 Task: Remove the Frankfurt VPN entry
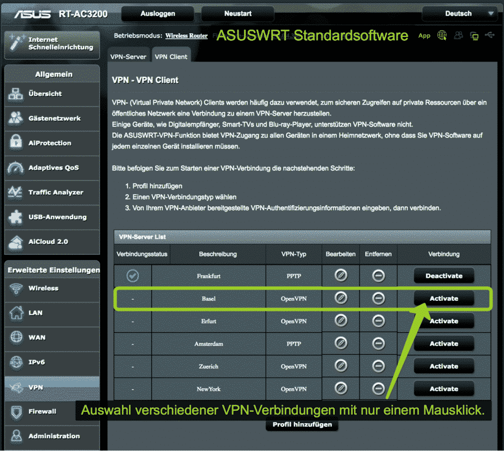pos(379,276)
